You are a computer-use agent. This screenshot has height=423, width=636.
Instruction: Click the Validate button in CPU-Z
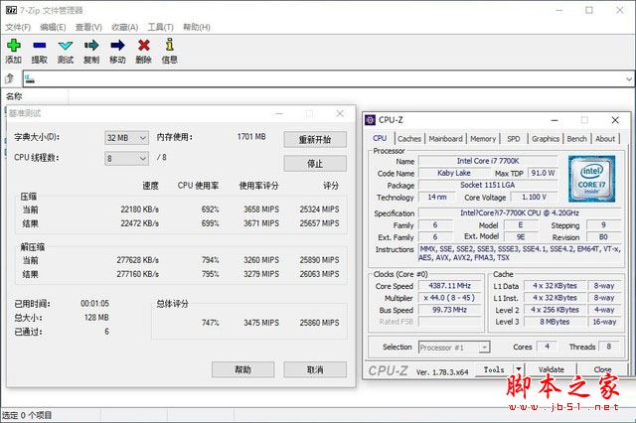[551, 369]
